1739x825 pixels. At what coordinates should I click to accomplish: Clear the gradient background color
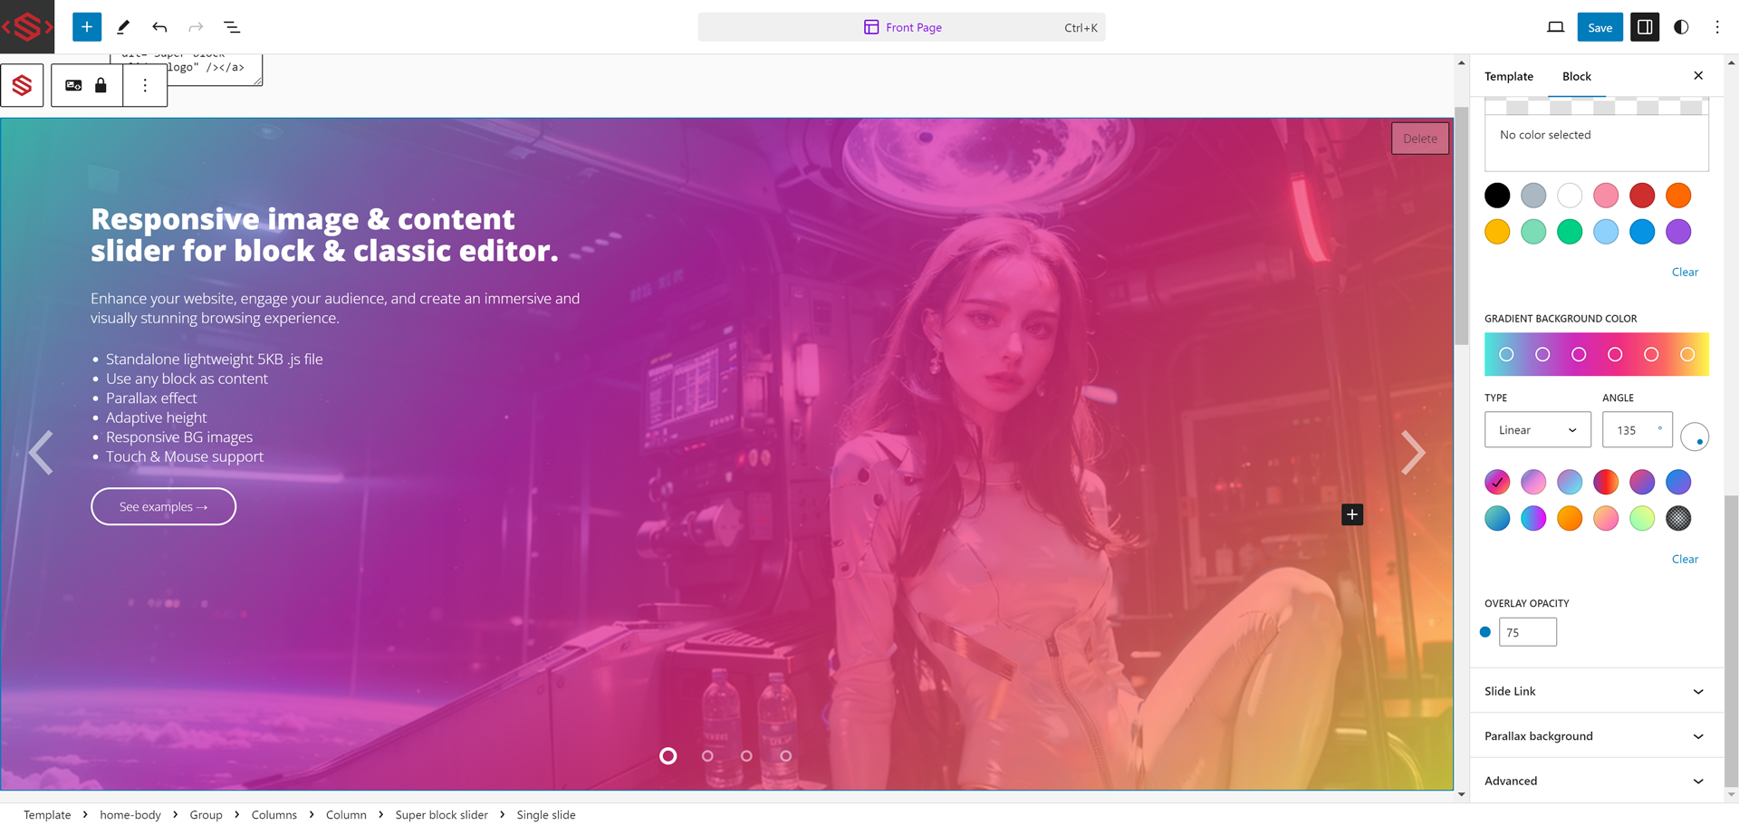[x=1685, y=559]
